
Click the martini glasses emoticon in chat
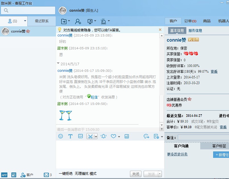click(x=66, y=115)
